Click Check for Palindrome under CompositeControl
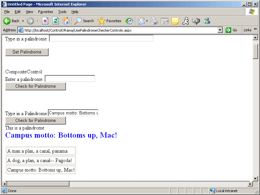The image size is (260, 195). point(36,86)
